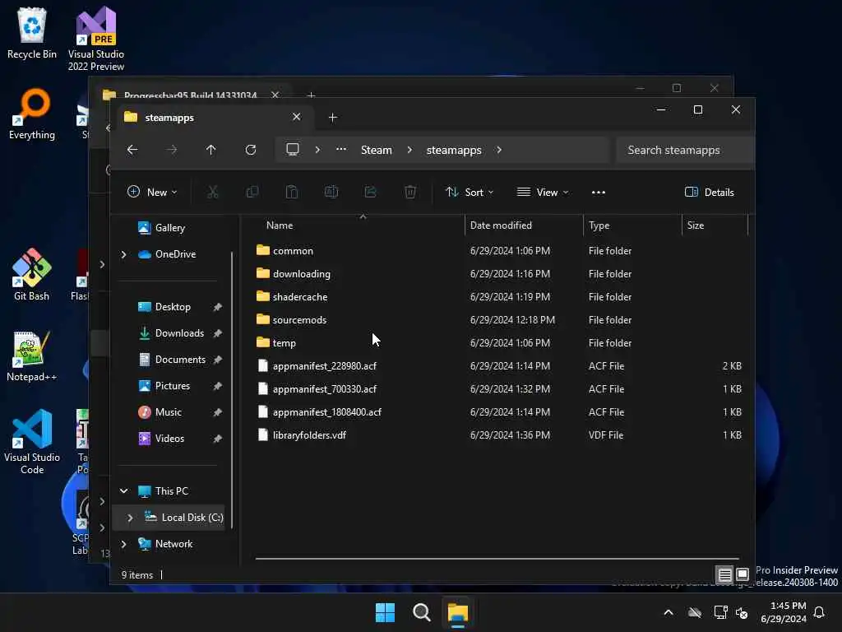Viewport: 842px width, 632px height.
Task: Add a new tab with plus button
Action: tap(332, 117)
